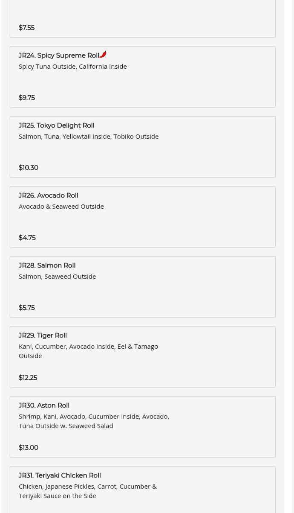Click the $7.55 price at top
The height and width of the screenshot is (513, 294).
tap(27, 28)
